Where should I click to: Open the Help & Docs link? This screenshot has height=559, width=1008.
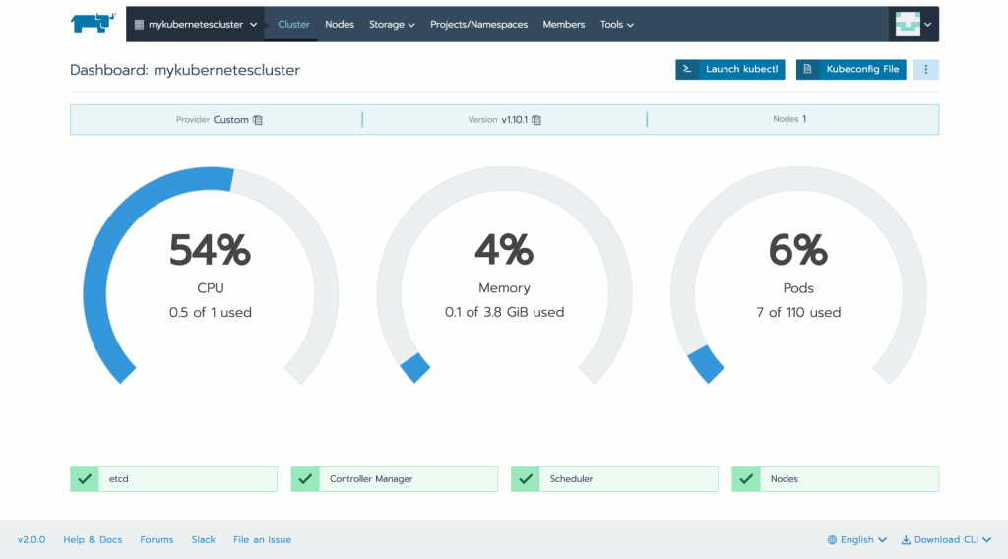[x=93, y=539]
